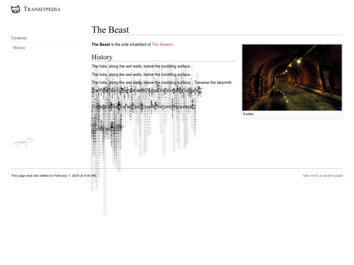
Task: Click the 'History' section heading
Action: click(102, 57)
